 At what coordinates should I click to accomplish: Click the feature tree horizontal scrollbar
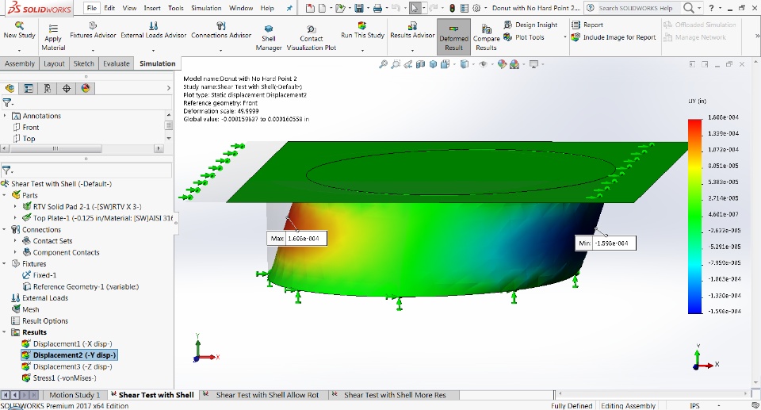(55, 148)
